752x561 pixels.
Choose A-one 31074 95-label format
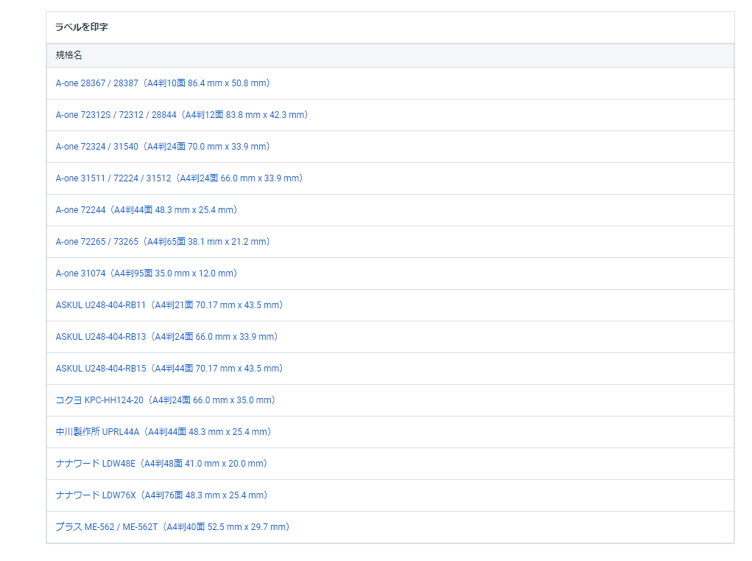(x=147, y=273)
